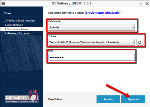150x107 pixels.
Task: Jump to step 4 Generar y Descargar
Action: click(x=17, y=33)
